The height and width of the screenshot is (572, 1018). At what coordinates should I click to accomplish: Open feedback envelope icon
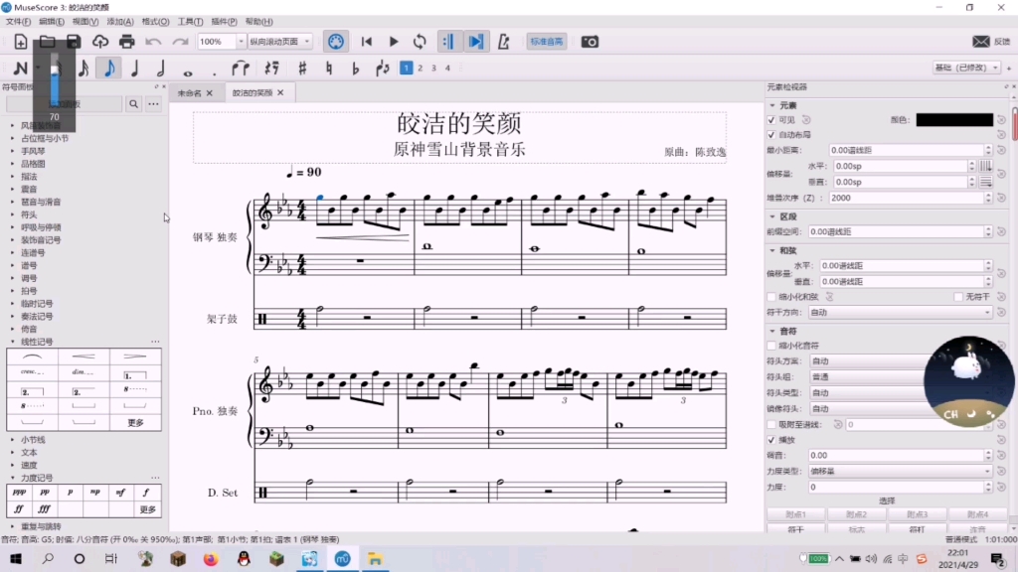981,42
